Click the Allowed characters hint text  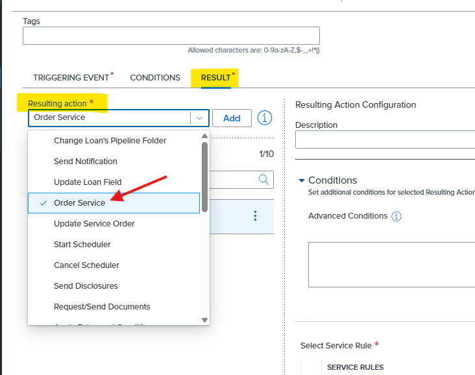[254, 51]
